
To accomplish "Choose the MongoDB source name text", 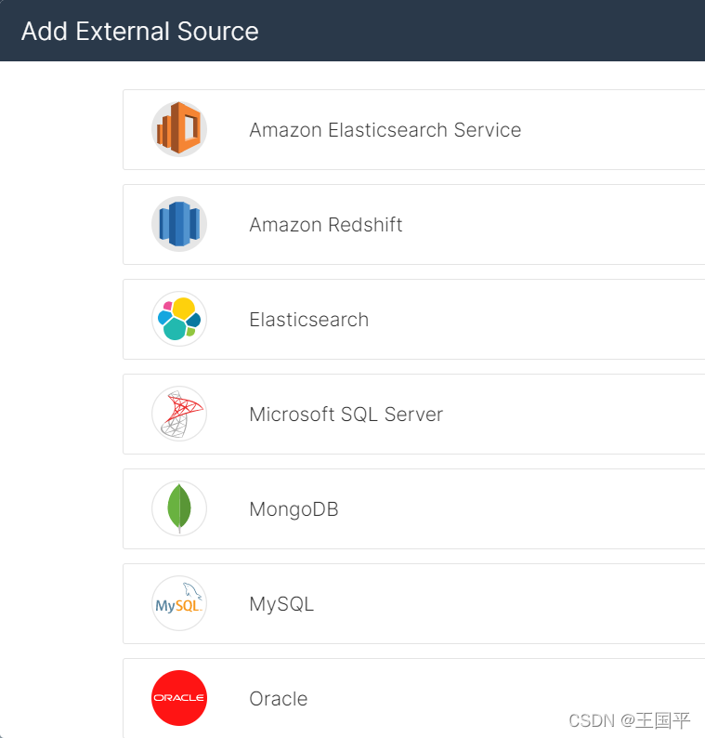I will click(x=294, y=509).
